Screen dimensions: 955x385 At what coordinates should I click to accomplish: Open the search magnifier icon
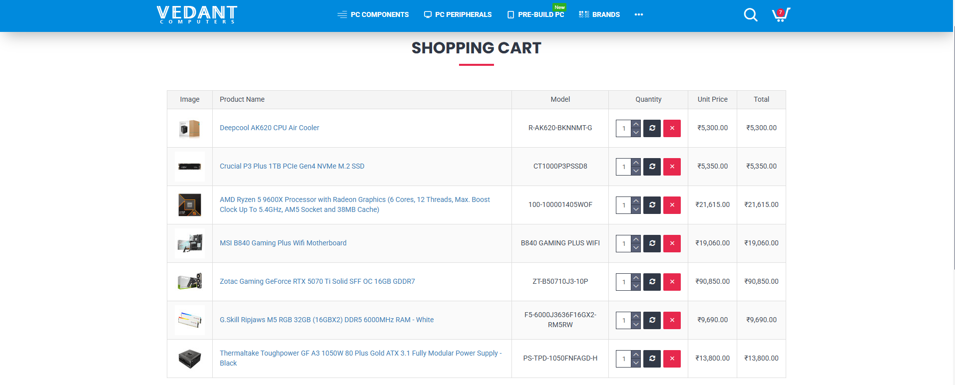pyautogui.click(x=750, y=15)
